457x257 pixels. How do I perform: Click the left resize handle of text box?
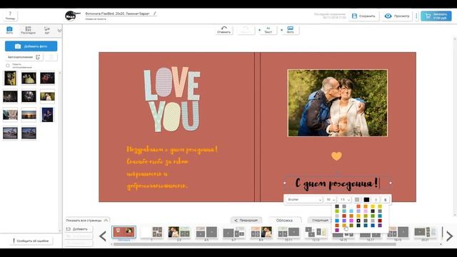click(x=285, y=183)
